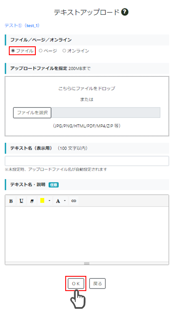Open font color dropdown arrow
The image size is (173, 310).
pyautogui.click(x=65, y=201)
